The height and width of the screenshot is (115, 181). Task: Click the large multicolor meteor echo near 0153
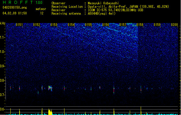pyautogui.click(x=50, y=88)
